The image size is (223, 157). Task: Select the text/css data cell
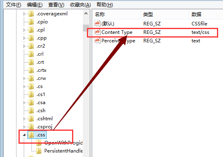200,32
